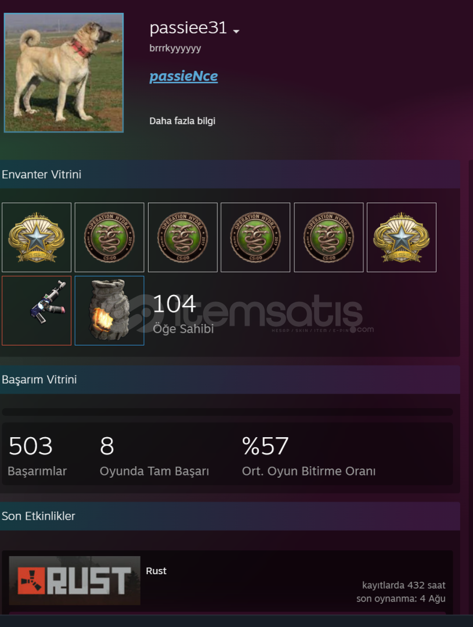This screenshot has width=473, height=627.
Task: View the rifle skin inventory item
Action: tap(37, 310)
